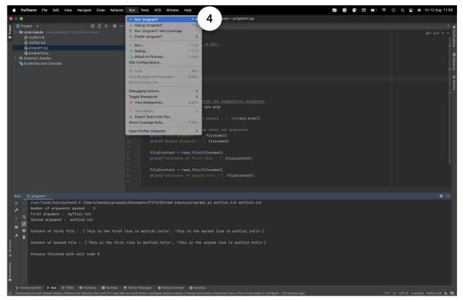Click the green Rerun button in Run panel
Screen dimensions: 463x300
click(16, 203)
